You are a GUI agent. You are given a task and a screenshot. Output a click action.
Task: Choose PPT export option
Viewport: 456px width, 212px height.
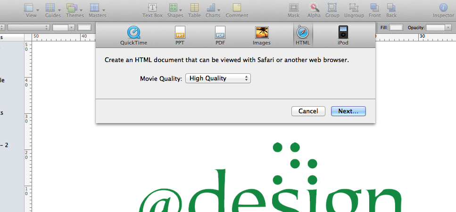pyautogui.click(x=180, y=36)
